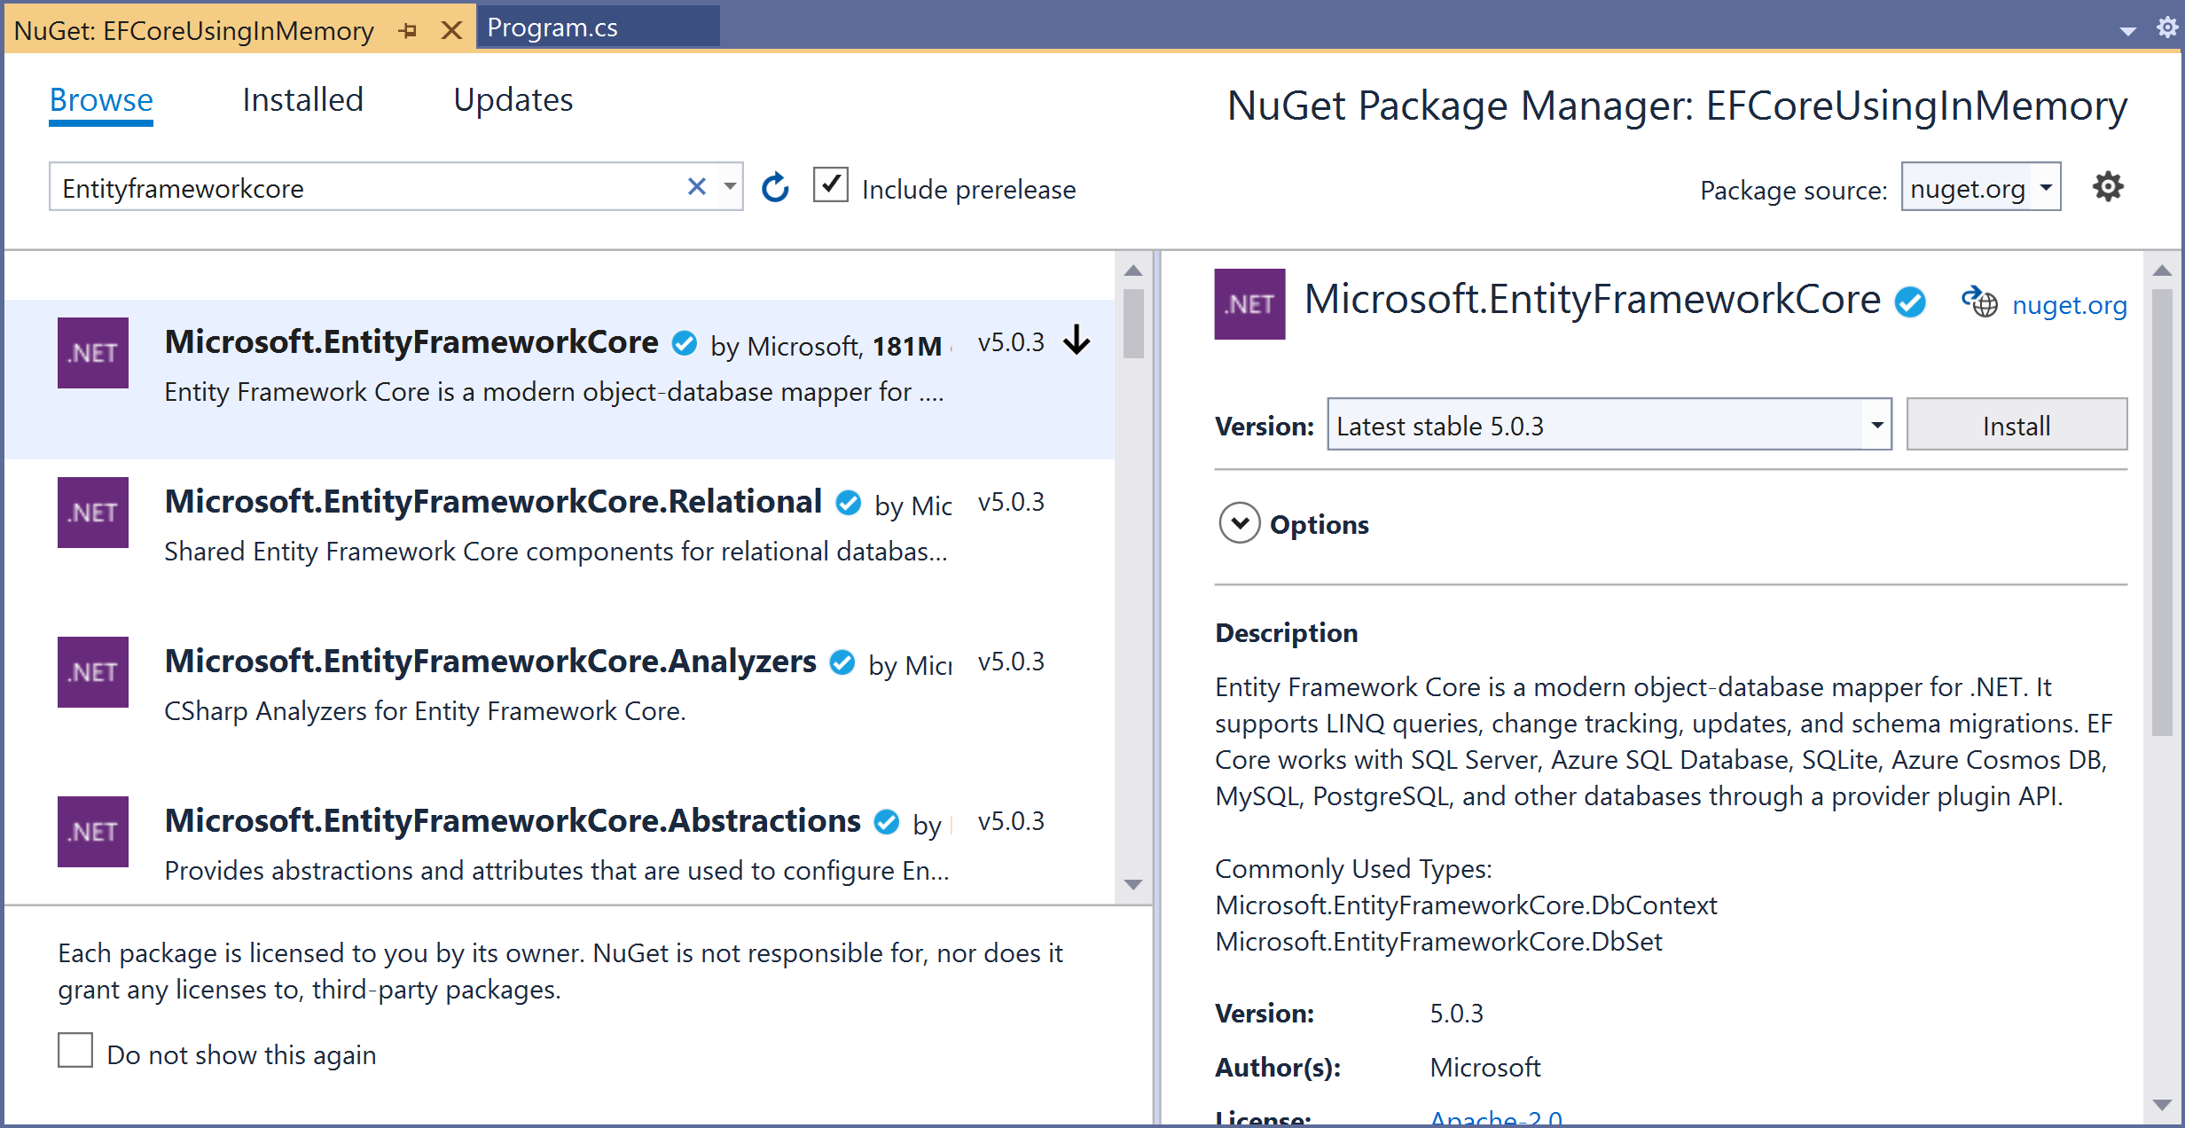Screen dimensions: 2185x1128
Task: Pin the NuGet EFCoreUsingInMemory tab
Action: coord(408,31)
